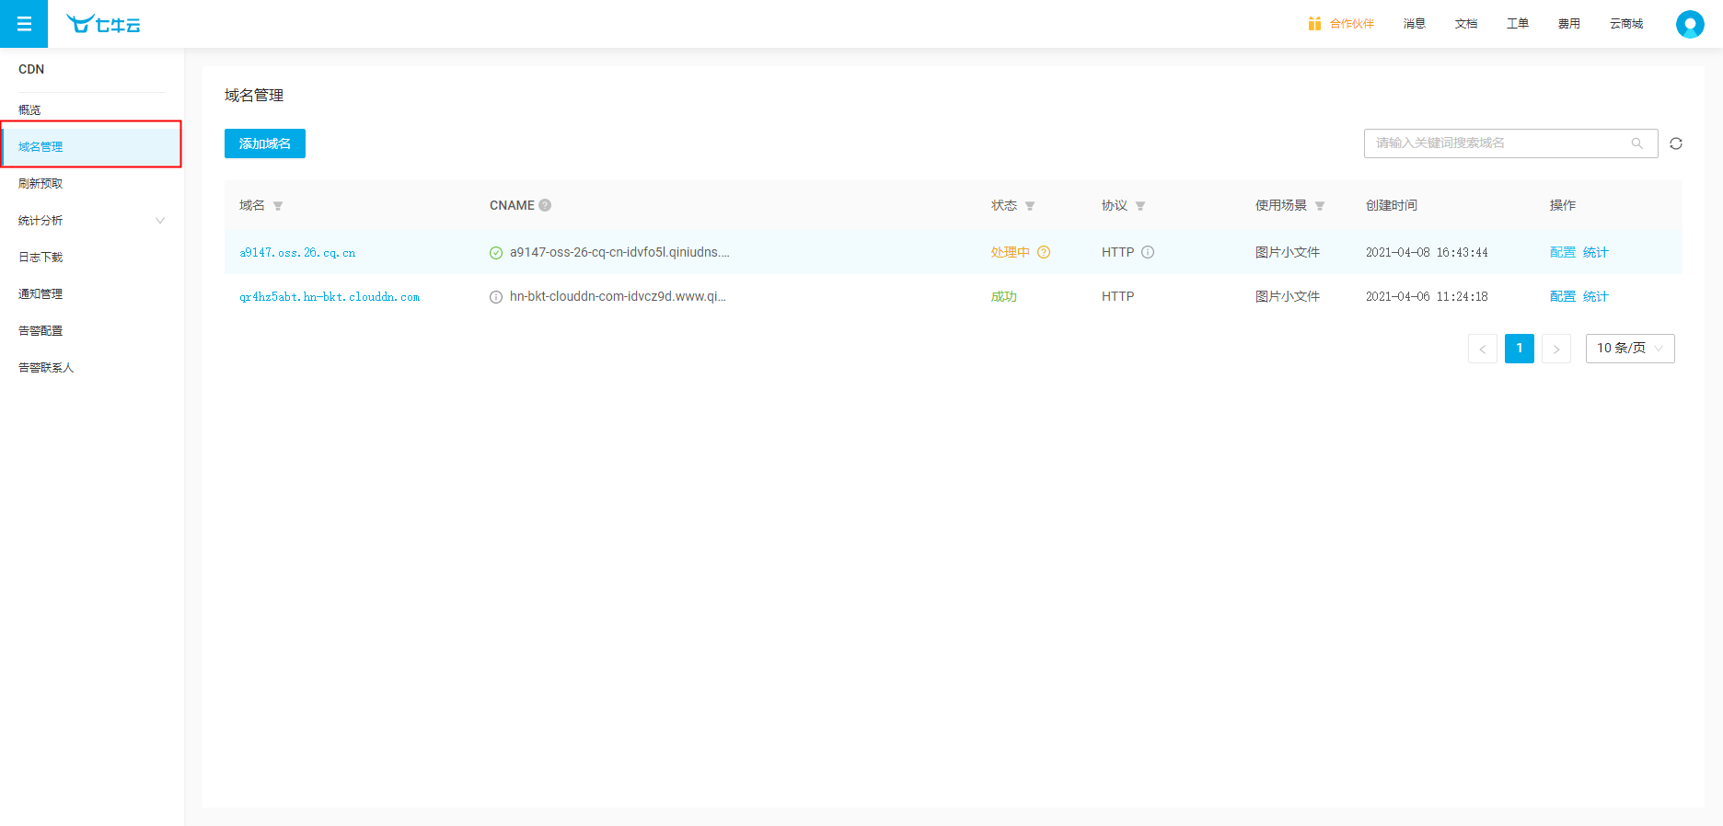The width and height of the screenshot is (1723, 826).
Task: Click the Qiniu Cloud logo
Action: (x=103, y=24)
